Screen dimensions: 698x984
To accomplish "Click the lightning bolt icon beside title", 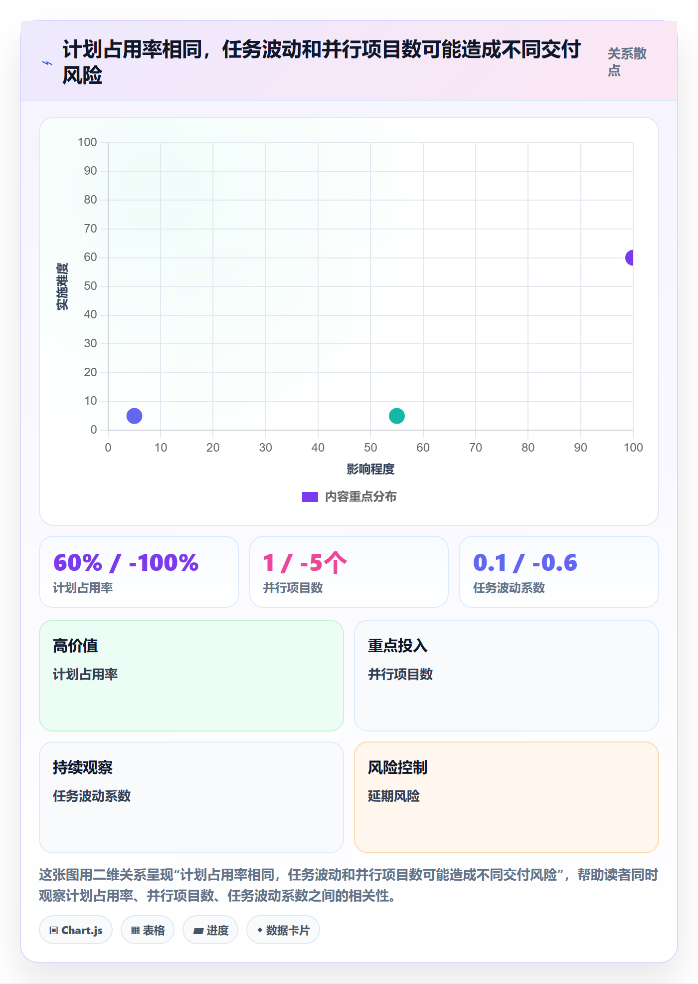I will [47, 63].
